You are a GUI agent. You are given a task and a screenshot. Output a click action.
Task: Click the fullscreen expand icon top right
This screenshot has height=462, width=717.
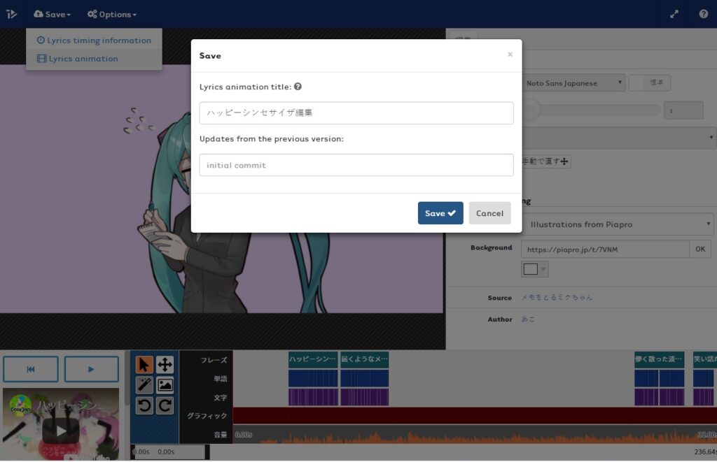674,13
